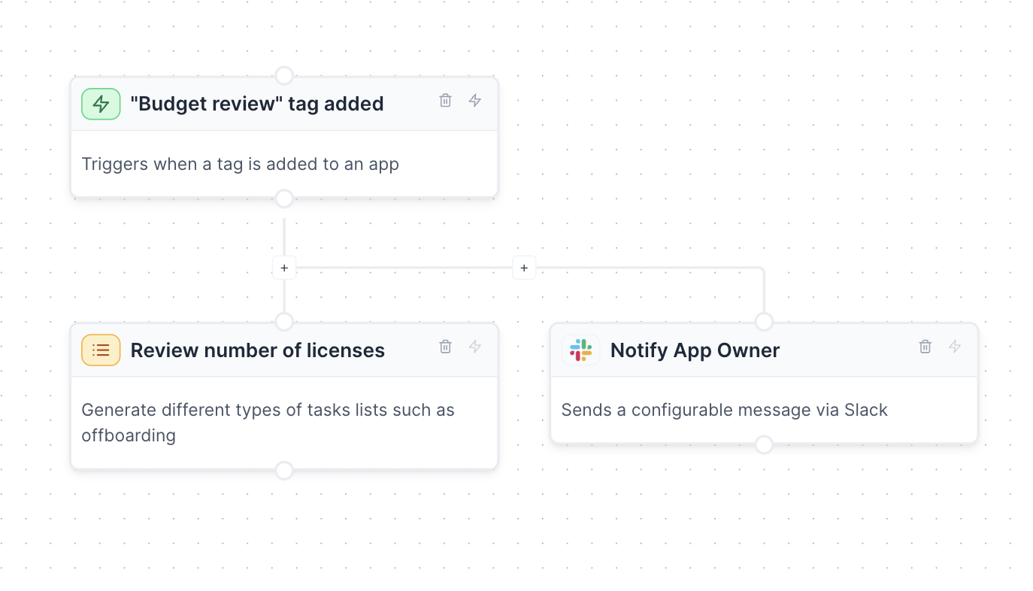
Task: Click the orange task list icon
Action: pos(101,350)
